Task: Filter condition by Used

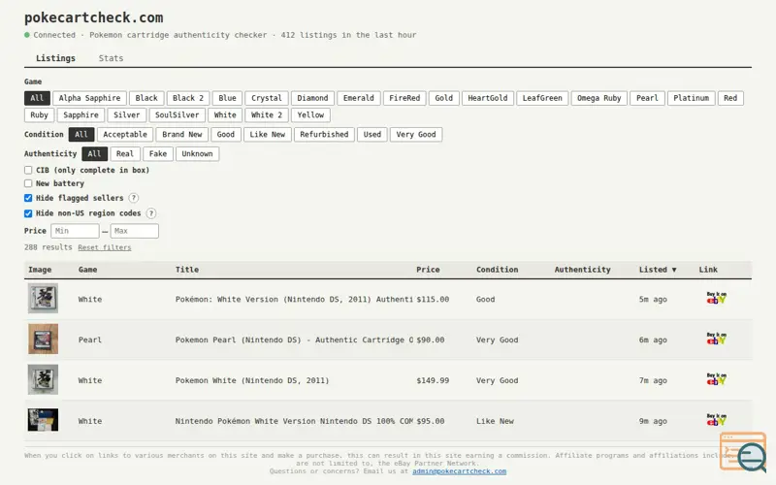Action: click(x=372, y=134)
